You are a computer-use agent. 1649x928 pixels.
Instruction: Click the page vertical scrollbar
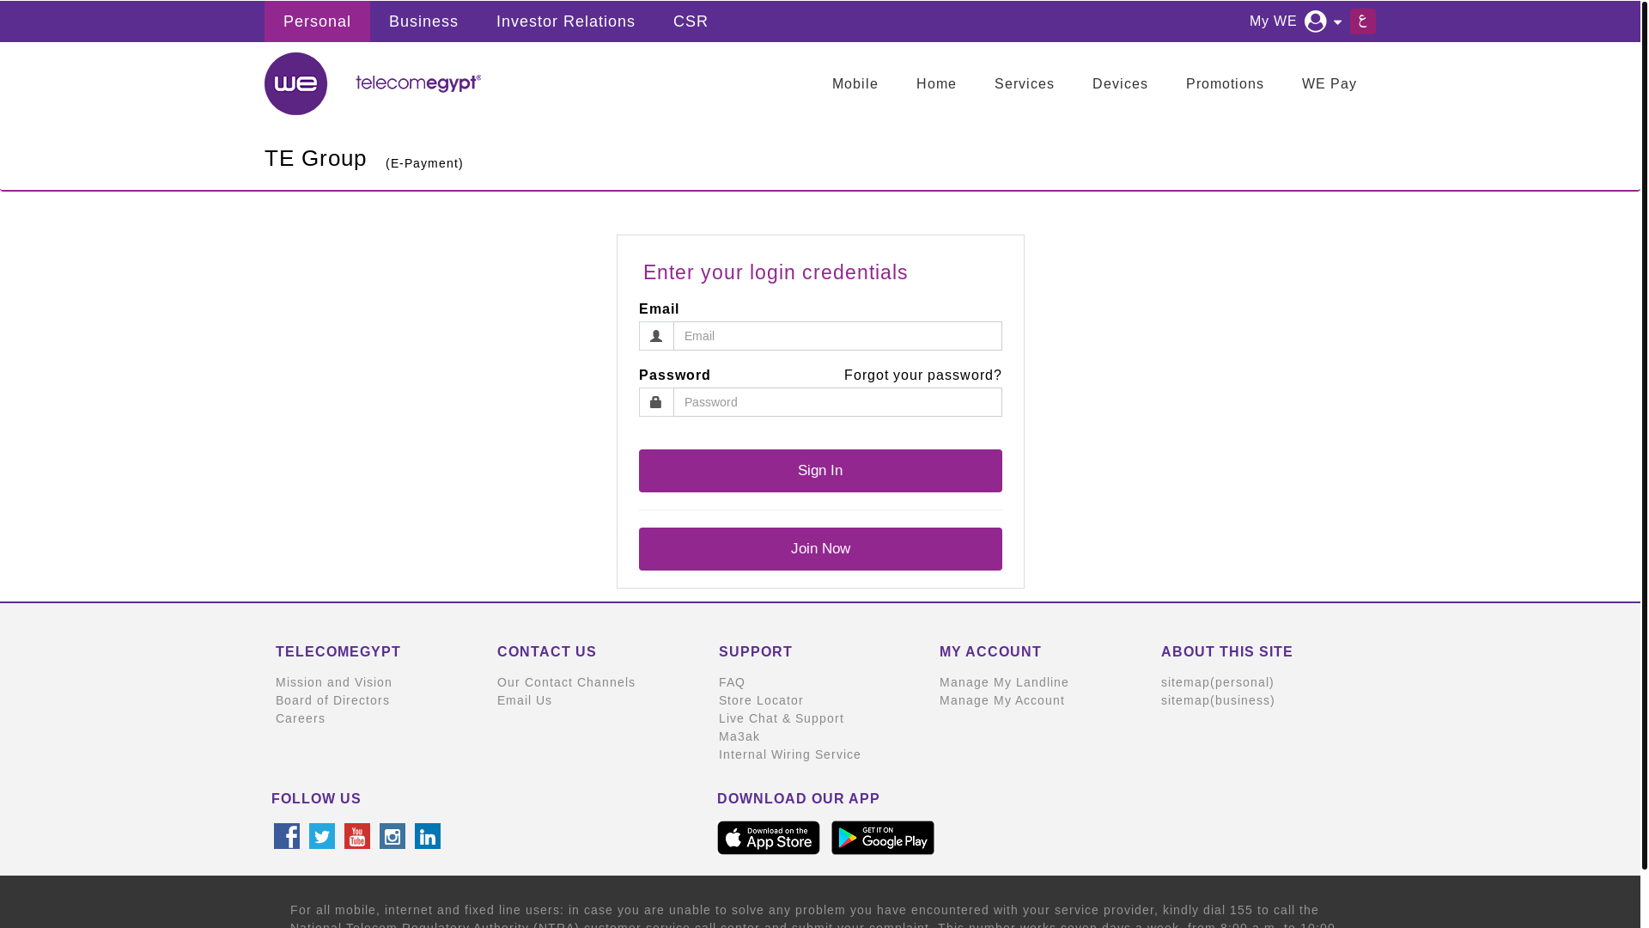coord(1645,434)
